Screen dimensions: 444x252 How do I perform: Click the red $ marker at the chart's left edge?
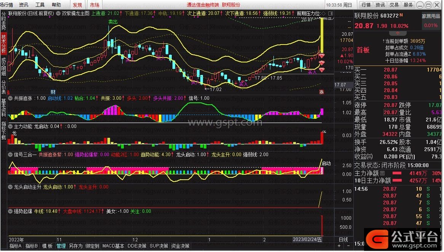[x=8, y=92]
